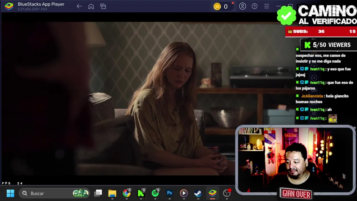Switch to OBS Studio in the taskbar
This screenshot has width=357, height=201.
coord(227,193)
